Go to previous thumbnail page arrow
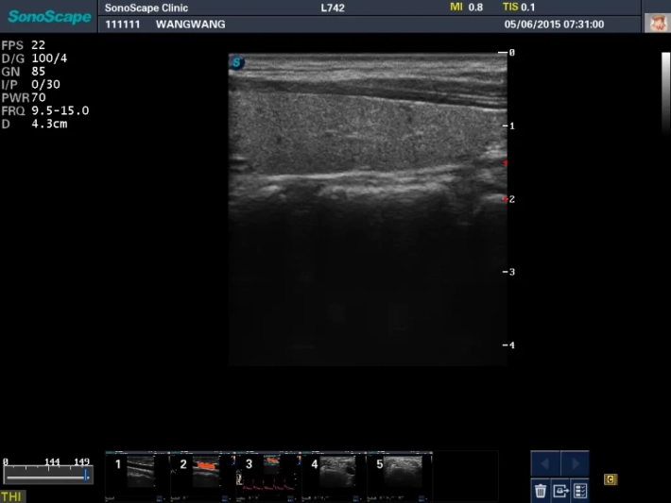 545,464
